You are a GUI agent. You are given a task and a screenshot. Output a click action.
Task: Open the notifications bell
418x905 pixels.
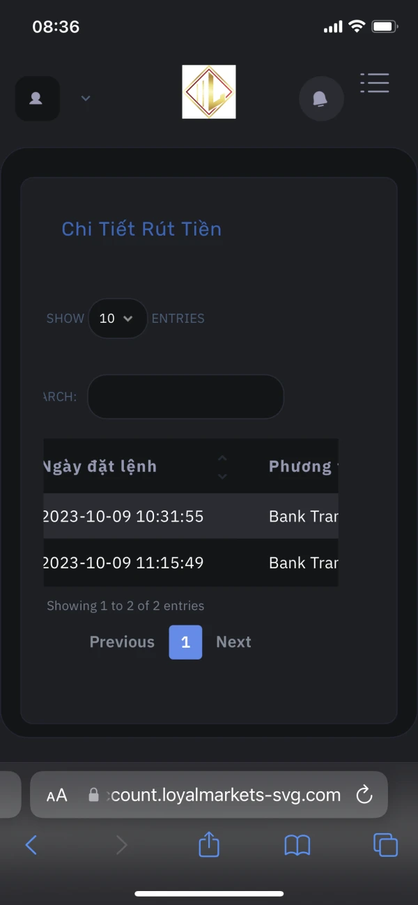[x=320, y=99]
